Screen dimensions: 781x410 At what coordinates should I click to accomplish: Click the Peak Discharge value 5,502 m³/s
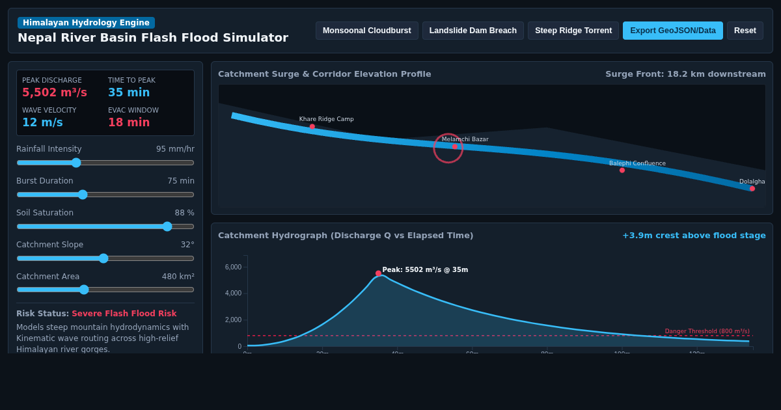pos(55,92)
